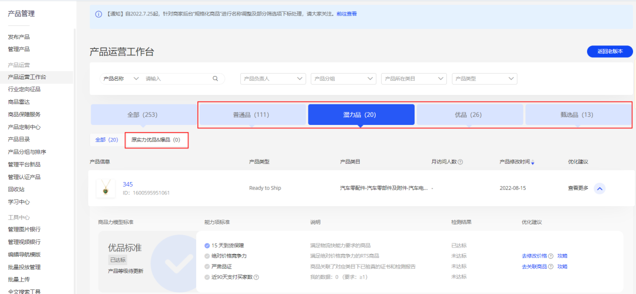636x294 pixels.
Task: Click 查看更多 for product 345
Action: (578, 189)
